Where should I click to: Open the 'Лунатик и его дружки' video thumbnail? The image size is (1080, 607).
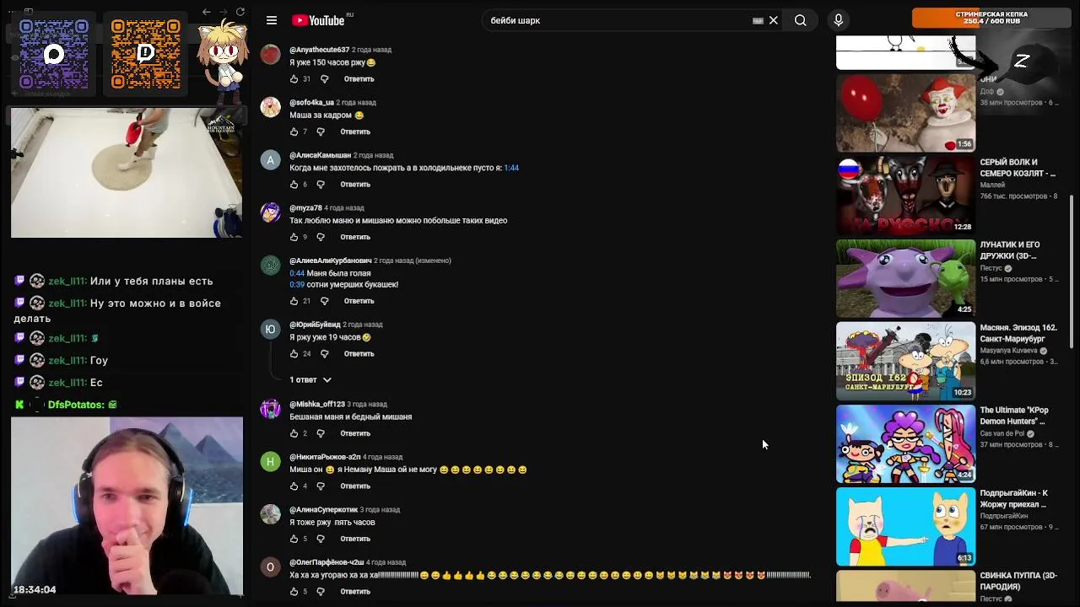[x=905, y=278]
